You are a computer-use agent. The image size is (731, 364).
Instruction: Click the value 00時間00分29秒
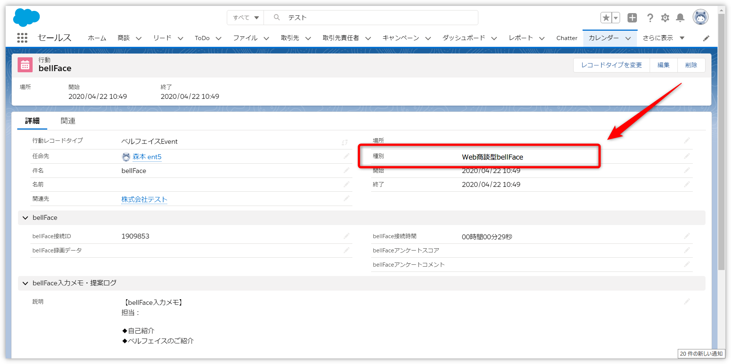click(x=487, y=237)
